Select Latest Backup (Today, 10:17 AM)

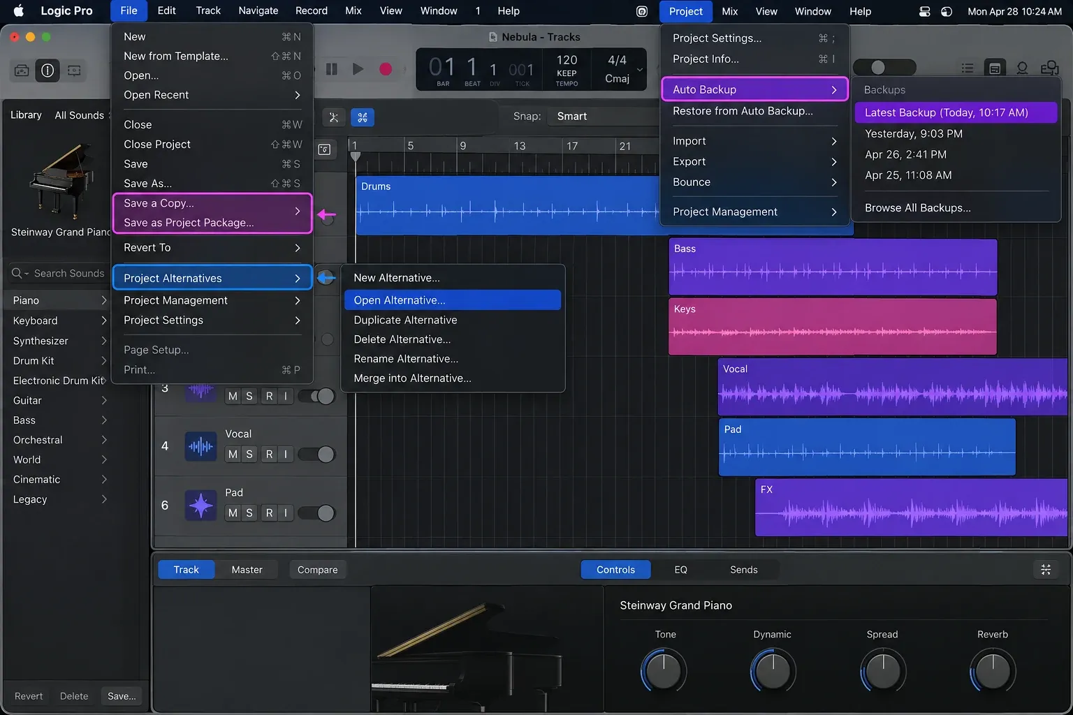pos(956,112)
